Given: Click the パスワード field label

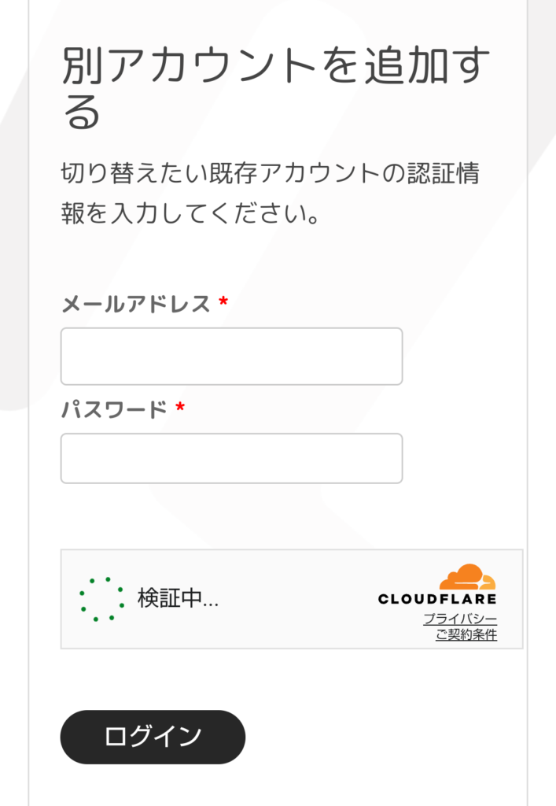Looking at the screenshot, I should tap(114, 409).
